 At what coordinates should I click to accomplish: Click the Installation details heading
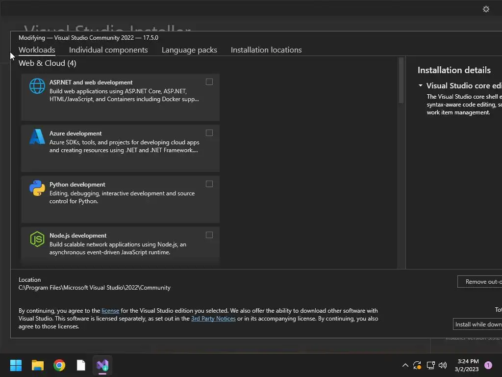click(x=454, y=70)
